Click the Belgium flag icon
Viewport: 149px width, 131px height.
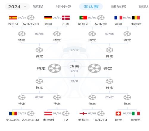coord(136,18)
